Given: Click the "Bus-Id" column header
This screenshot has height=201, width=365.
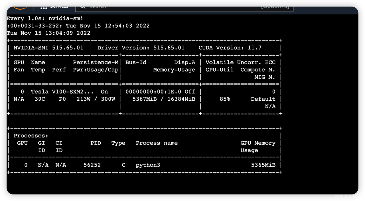Looking at the screenshot, I should pyautogui.click(x=136, y=62).
